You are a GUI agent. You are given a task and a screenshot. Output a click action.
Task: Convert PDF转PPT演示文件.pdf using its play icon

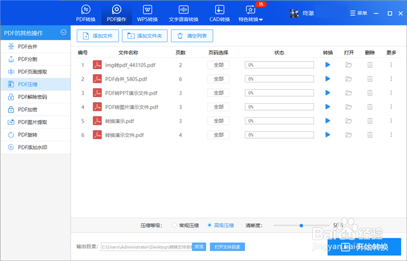coord(327,93)
